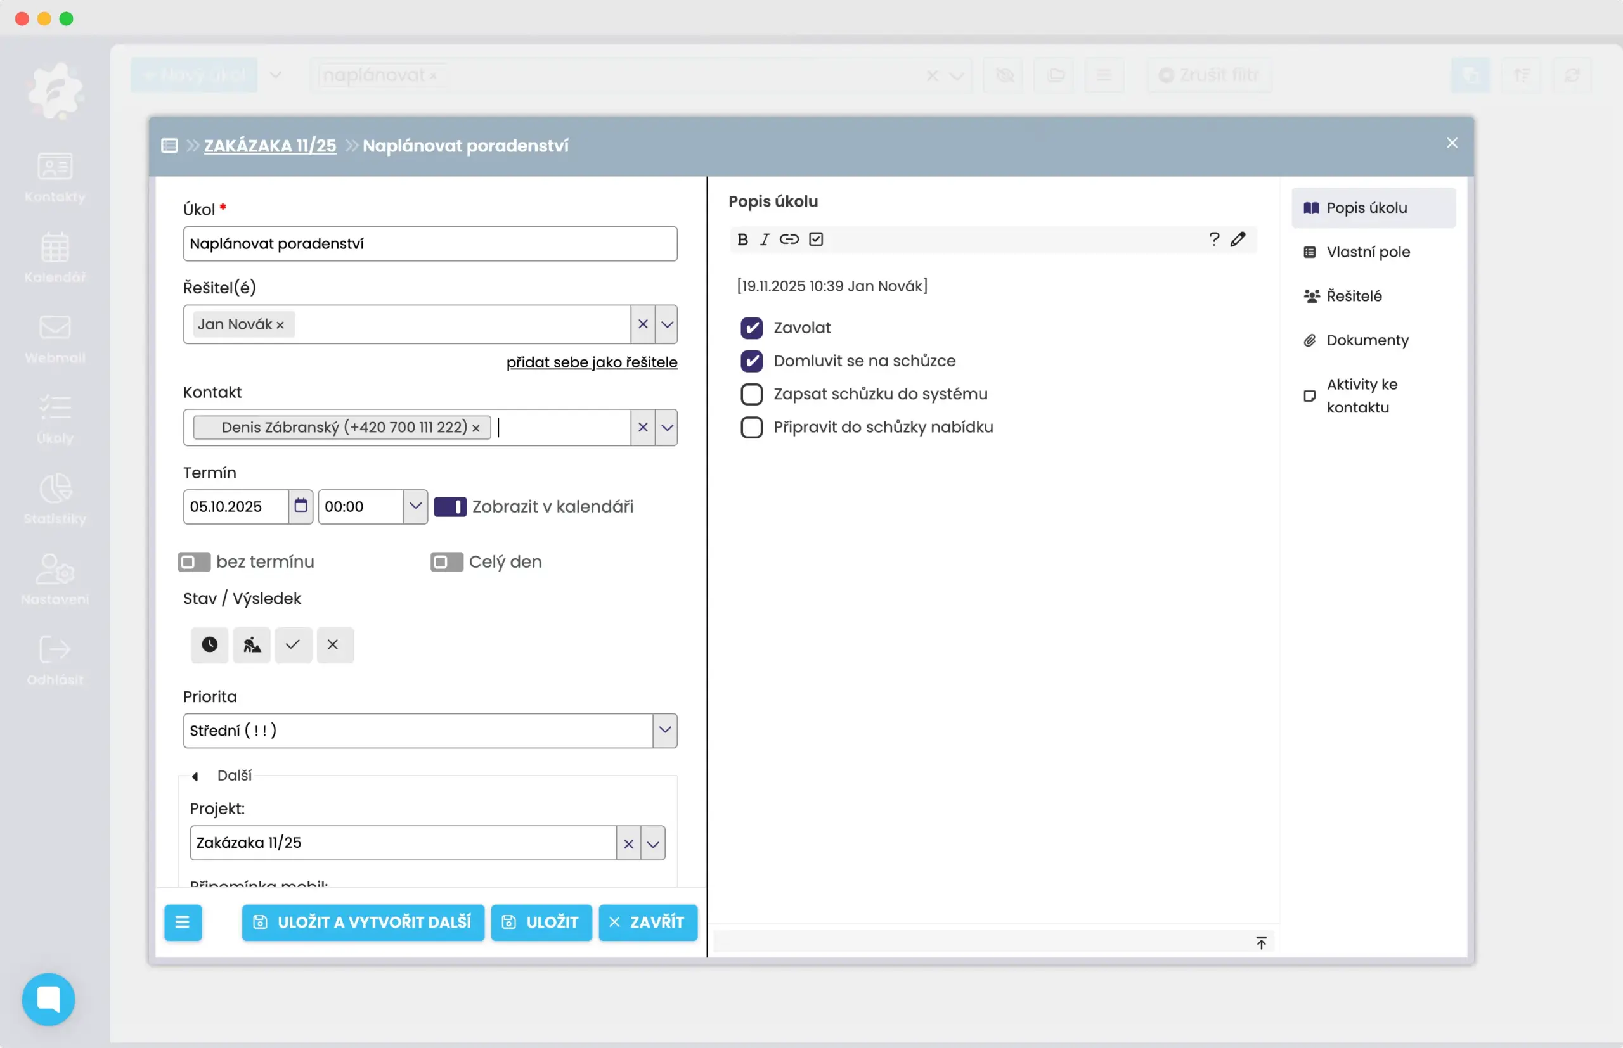Open the 'Dokumenty' tab
Image resolution: width=1623 pixels, height=1048 pixels.
(x=1367, y=340)
